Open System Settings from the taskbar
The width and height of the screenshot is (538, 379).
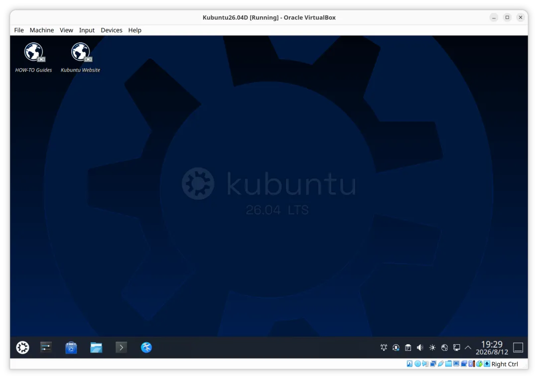tap(46, 348)
